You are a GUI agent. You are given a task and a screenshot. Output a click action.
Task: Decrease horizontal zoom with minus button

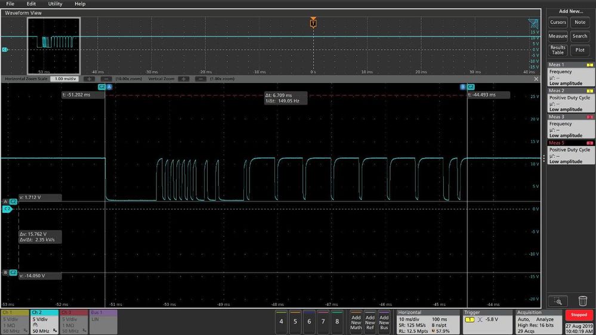click(x=106, y=79)
